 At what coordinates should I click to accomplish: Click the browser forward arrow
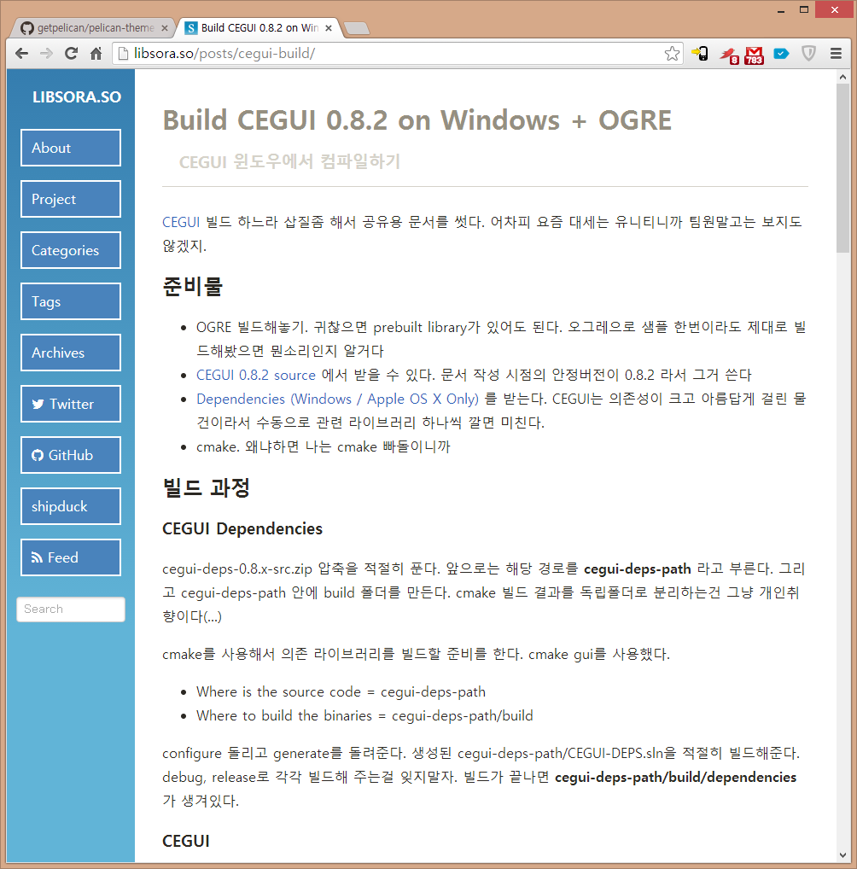[x=47, y=54]
